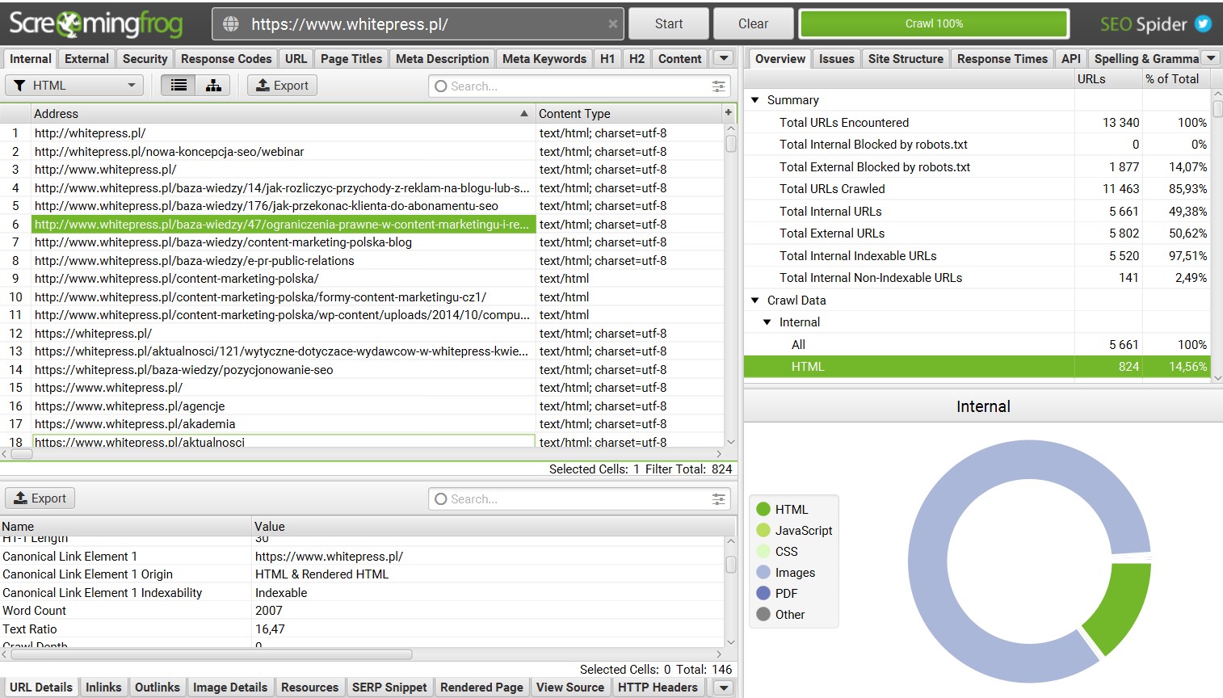This screenshot has width=1223, height=698.
Task: Open the Outlinks tab
Action: (x=158, y=687)
